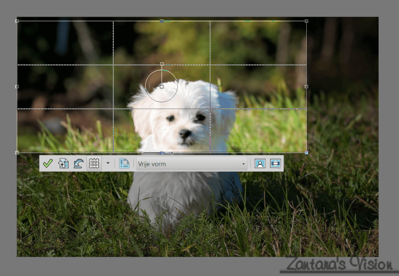Screen dimensions: 399x276
Task: Click the crop rotation center pivot point
Action: pyautogui.click(x=162, y=87)
